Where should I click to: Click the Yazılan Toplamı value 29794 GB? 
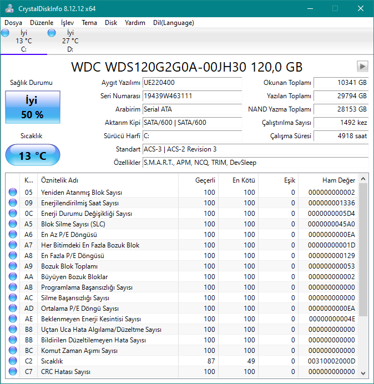pyautogui.click(x=341, y=96)
